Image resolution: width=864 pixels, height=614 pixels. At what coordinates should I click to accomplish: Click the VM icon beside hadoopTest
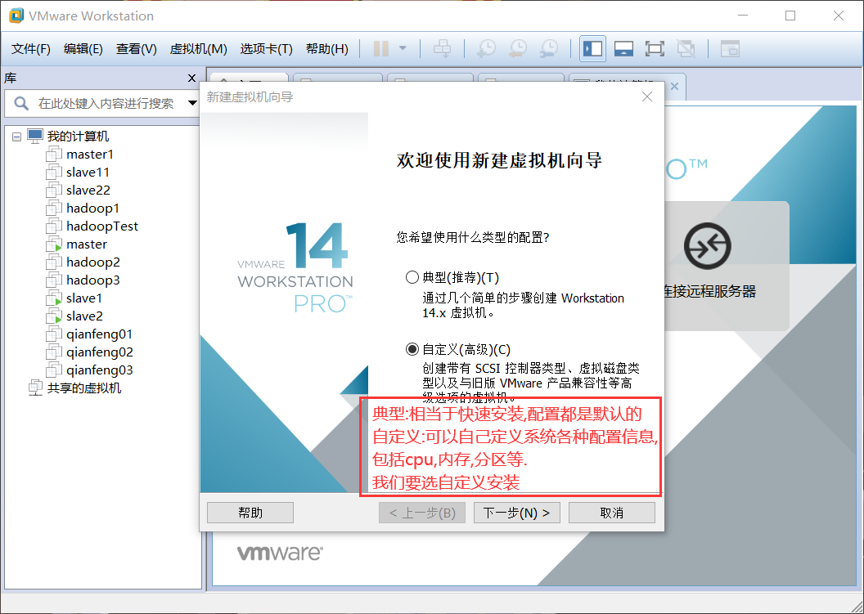[x=54, y=226]
